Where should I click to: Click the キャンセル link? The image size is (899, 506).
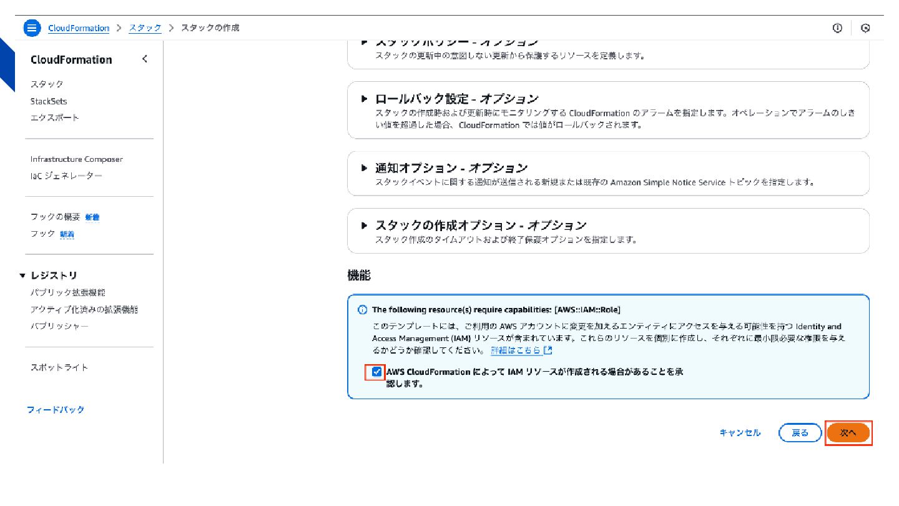(740, 433)
